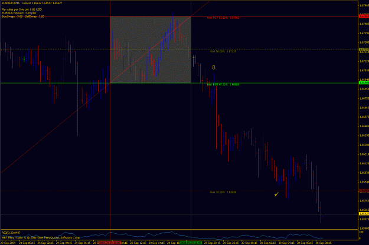Viewport: 369px width, 245px height.
Task: Click the 38.20% level label
Action: click(223, 192)
